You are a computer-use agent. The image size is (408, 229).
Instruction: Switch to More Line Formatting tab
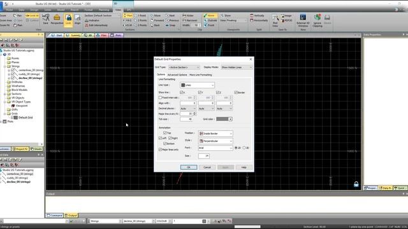click(x=201, y=75)
